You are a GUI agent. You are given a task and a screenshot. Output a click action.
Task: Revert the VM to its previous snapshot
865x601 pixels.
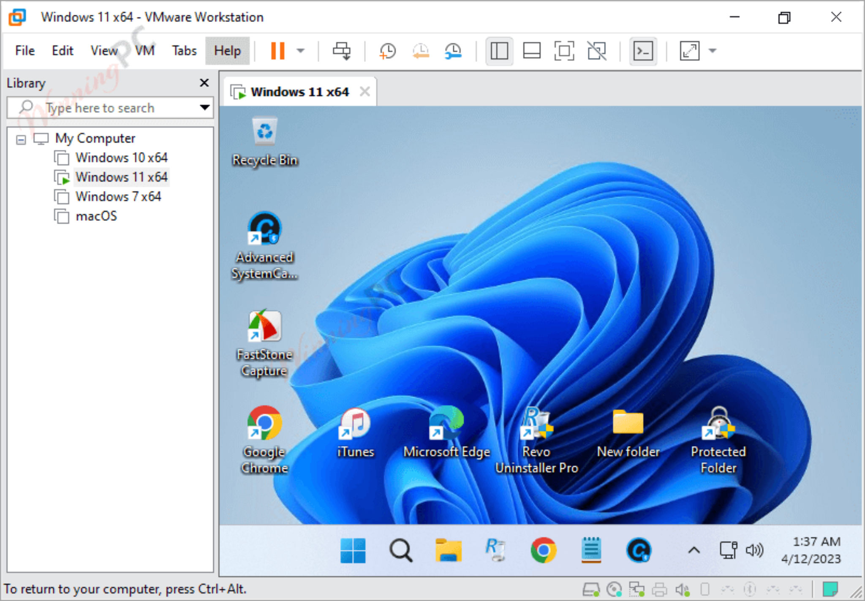[421, 51]
